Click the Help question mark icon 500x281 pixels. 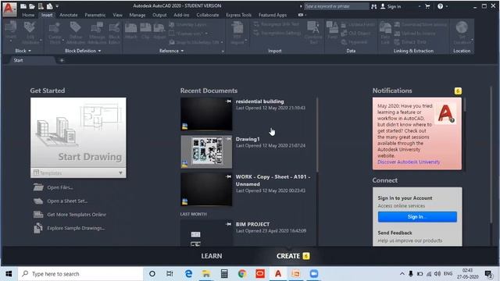440,6
